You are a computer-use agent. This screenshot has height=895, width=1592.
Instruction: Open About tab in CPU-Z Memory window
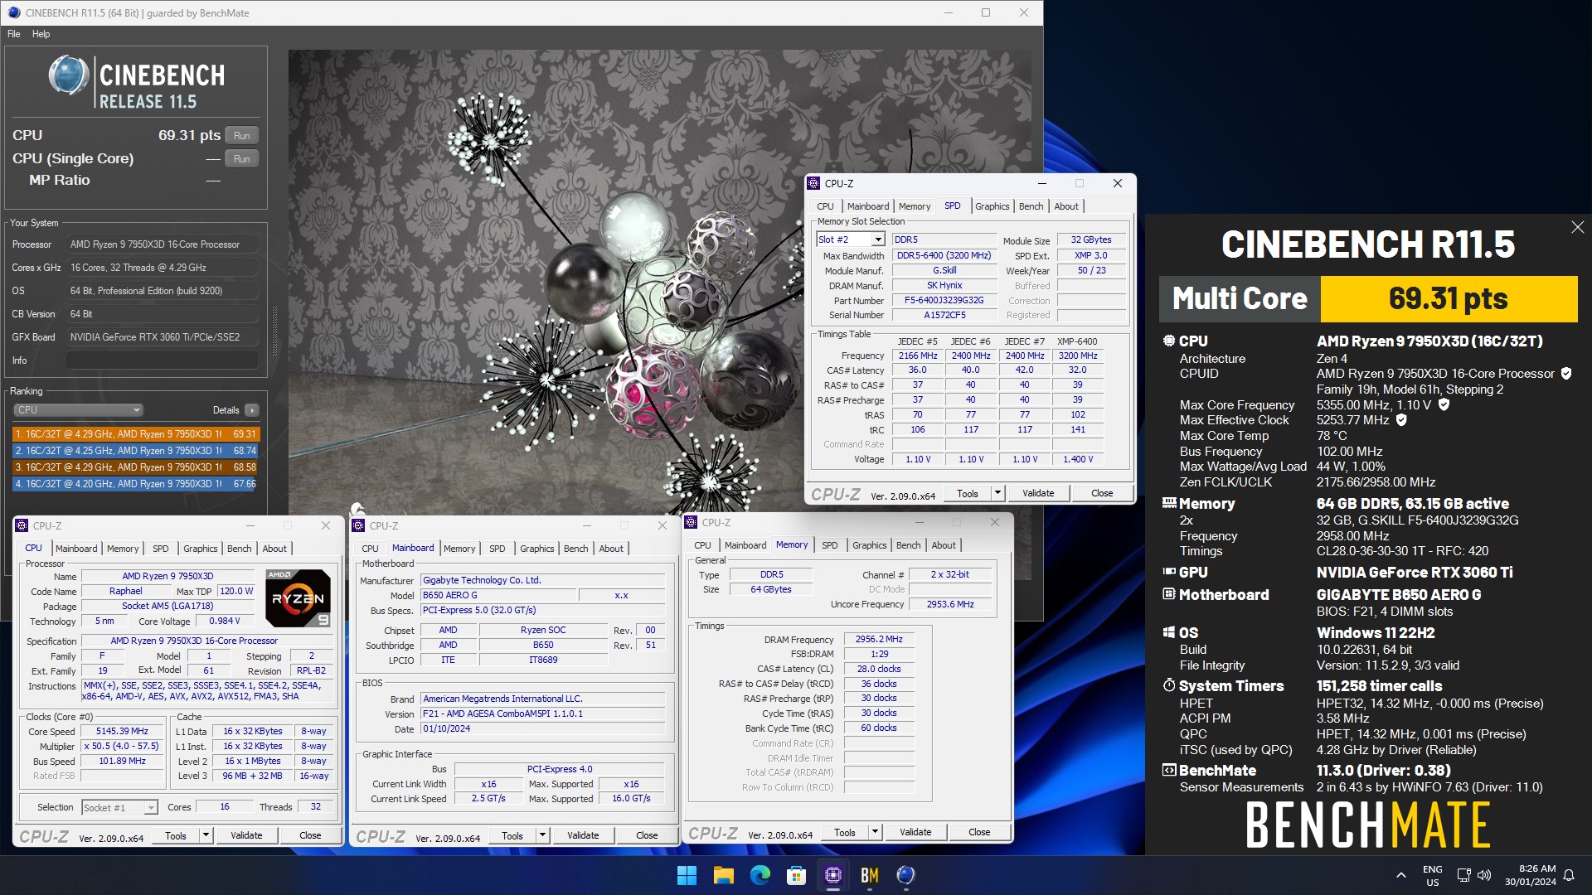[x=944, y=545]
